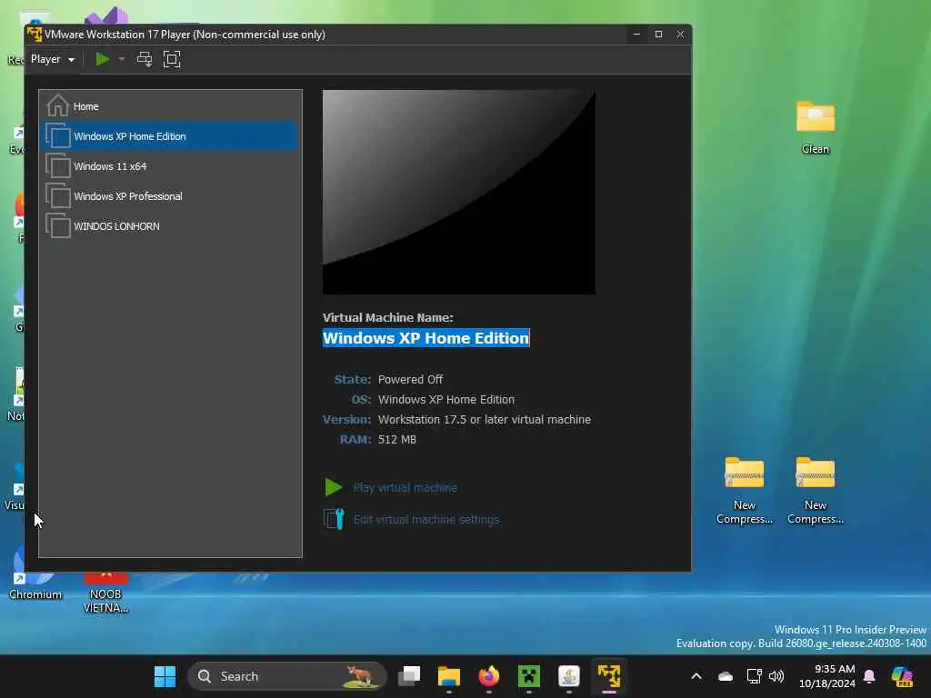931x698 pixels.
Task: Open network settings tray icon
Action: click(754, 676)
